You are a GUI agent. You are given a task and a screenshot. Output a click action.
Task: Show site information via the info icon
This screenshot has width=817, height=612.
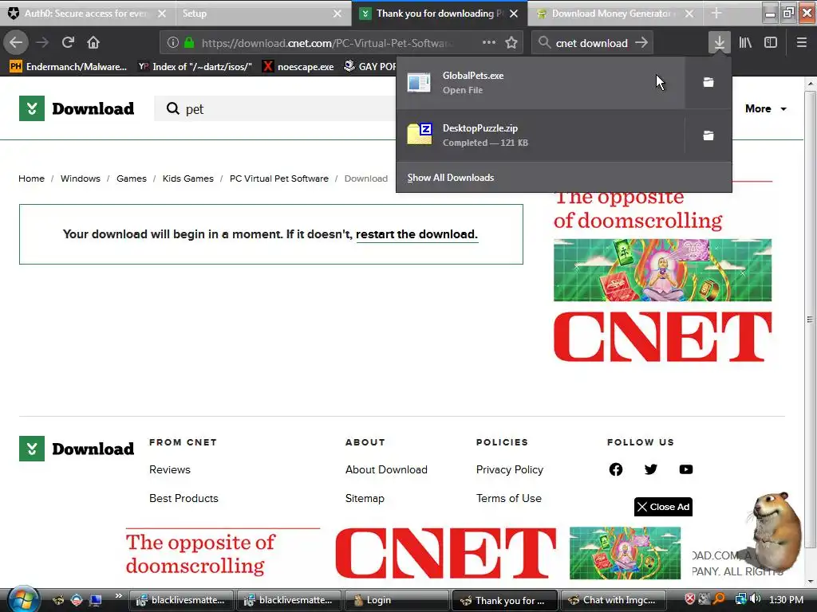173,43
